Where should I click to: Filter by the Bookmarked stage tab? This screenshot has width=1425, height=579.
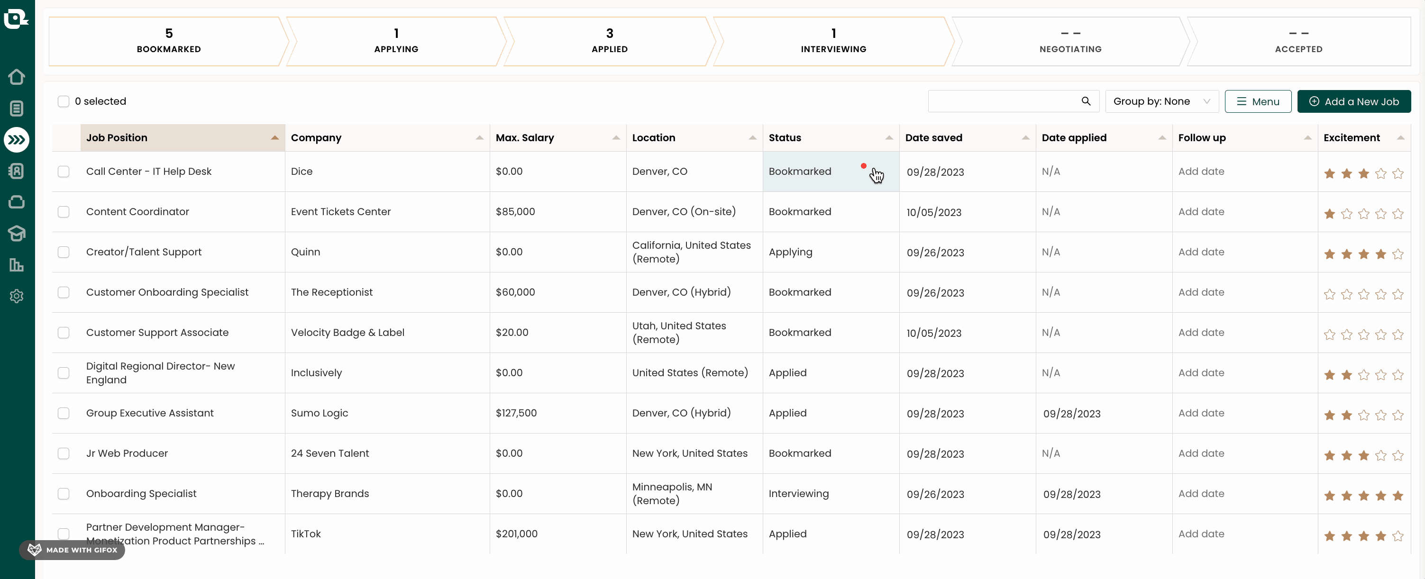tap(169, 41)
